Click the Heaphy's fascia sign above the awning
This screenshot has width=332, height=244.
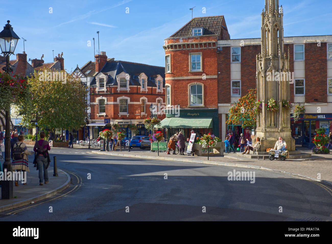coord(193,114)
